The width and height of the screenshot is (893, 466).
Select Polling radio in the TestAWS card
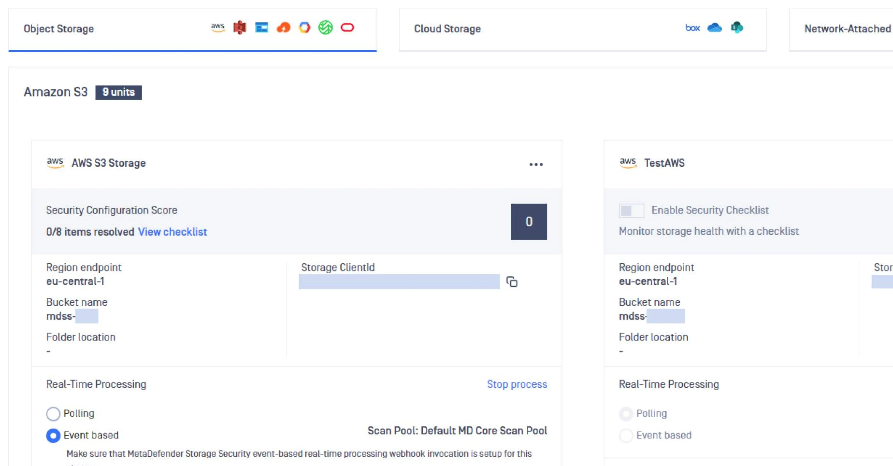[x=626, y=414]
